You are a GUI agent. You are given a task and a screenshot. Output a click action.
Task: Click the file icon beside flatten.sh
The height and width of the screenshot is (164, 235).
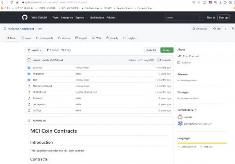[x=29, y=98]
